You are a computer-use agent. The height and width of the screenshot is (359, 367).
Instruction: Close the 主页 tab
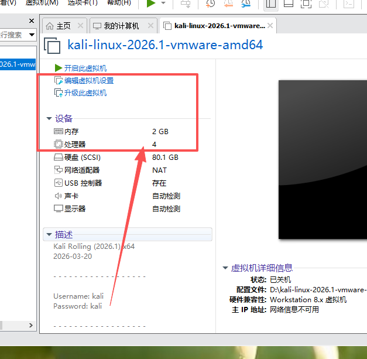[x=80, y=26]
